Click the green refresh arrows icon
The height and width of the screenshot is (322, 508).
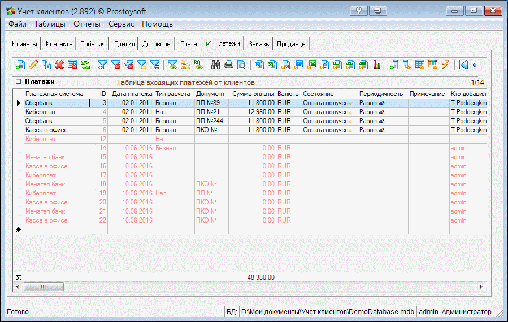pos(85,65)
